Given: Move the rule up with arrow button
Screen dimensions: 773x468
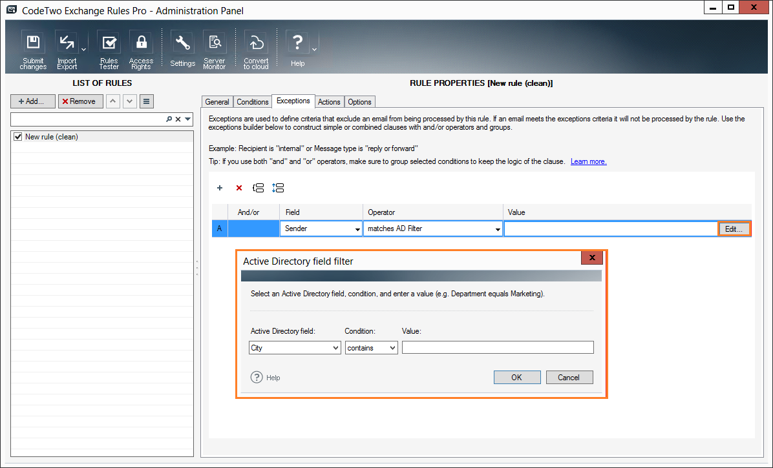Looking at the screenshot, I should click(113, 101).
